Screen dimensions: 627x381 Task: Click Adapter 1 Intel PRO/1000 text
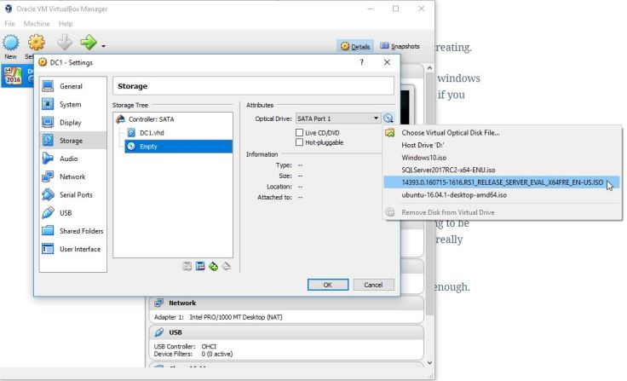coord(218,317)
